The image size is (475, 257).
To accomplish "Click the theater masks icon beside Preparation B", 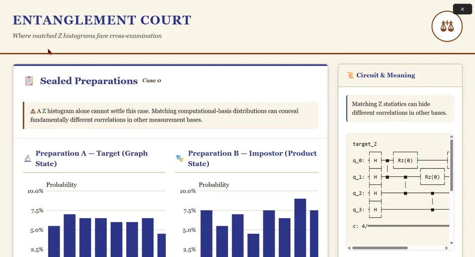I will pos(180,158).
